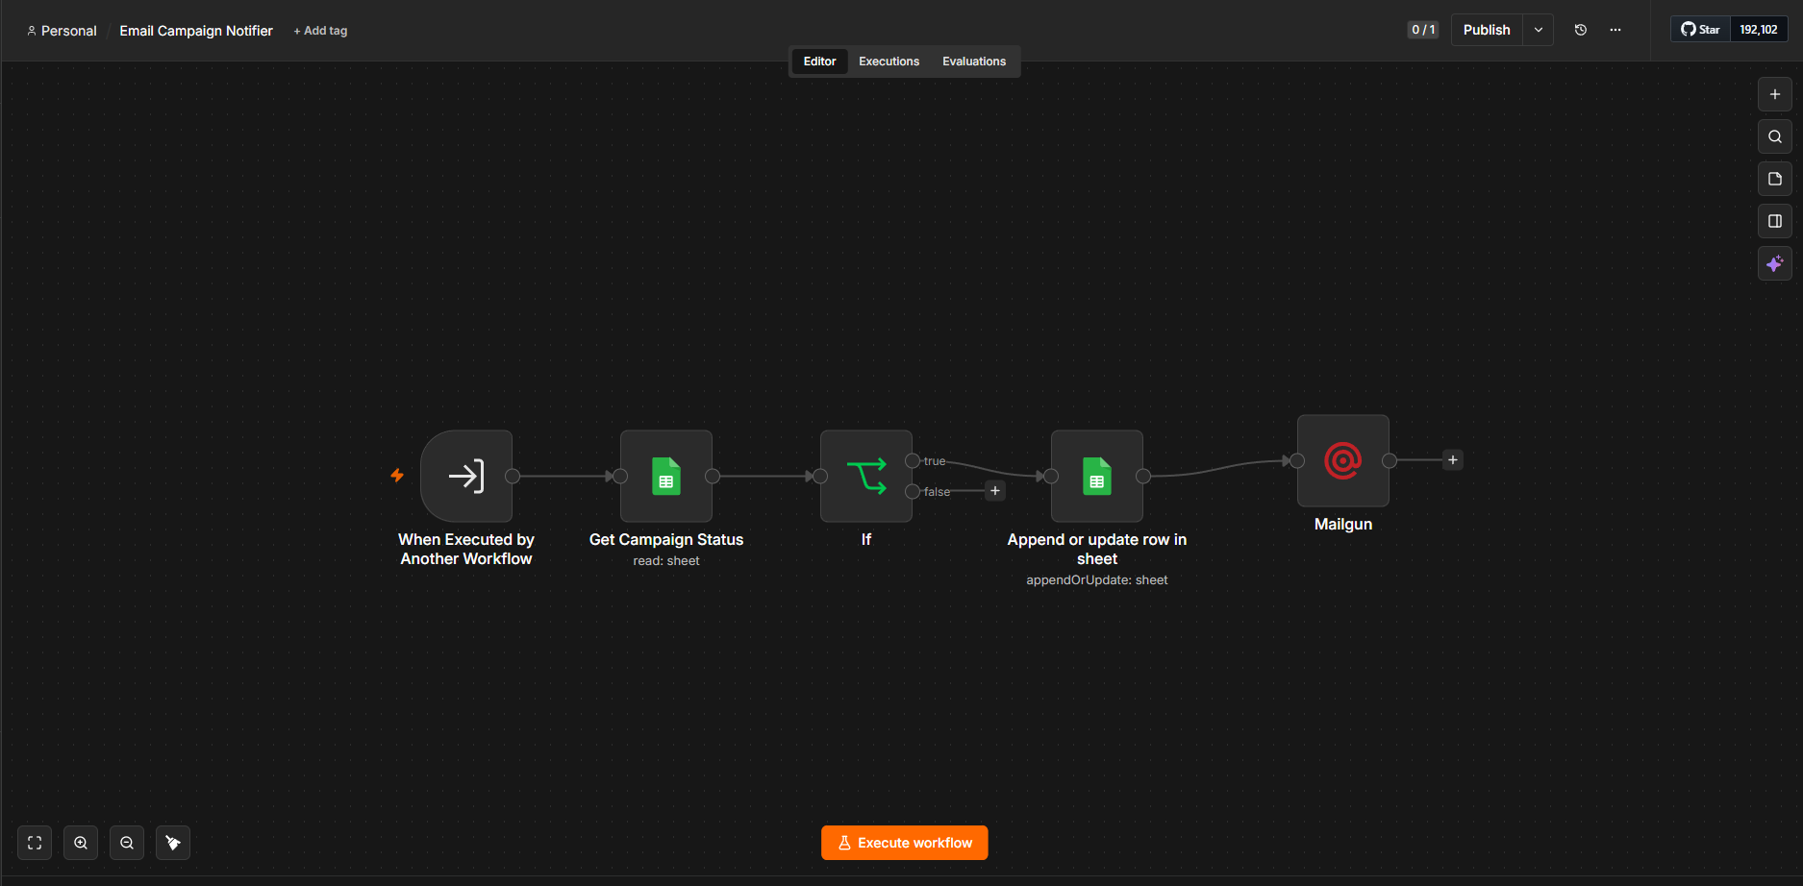Toggle the side panel layout icon
This screenshot has width=1803, height=886.
pos(1775,221)
